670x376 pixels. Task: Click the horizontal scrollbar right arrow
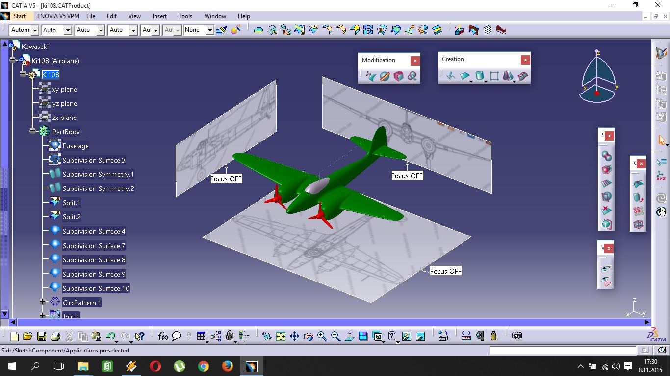coord(647,322)
